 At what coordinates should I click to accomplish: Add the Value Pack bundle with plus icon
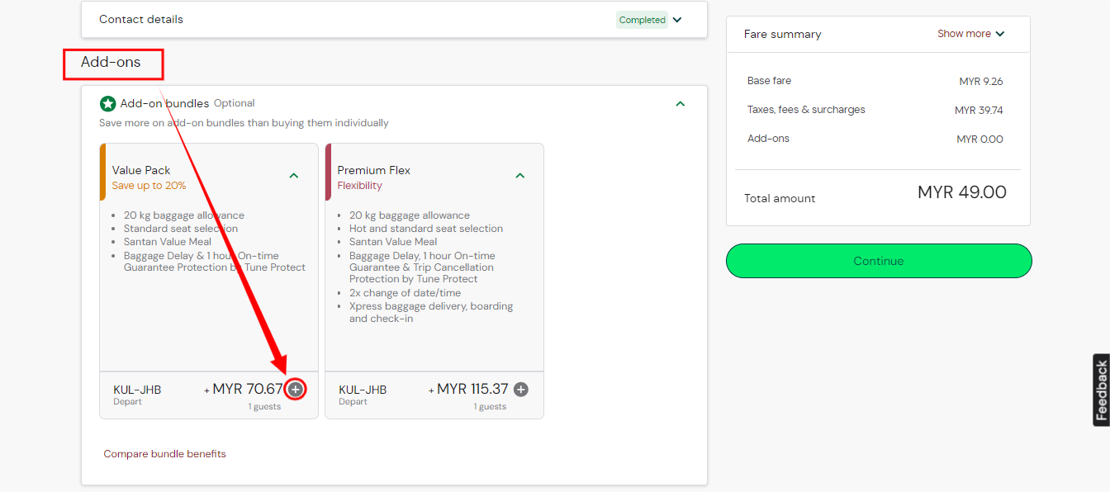(x=296, y=390)
